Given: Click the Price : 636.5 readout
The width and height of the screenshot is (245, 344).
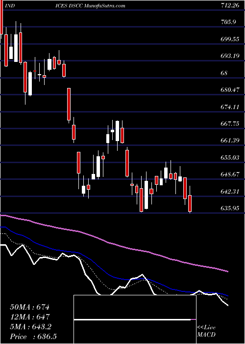Looking at the screenshot, I should (34, 337).
